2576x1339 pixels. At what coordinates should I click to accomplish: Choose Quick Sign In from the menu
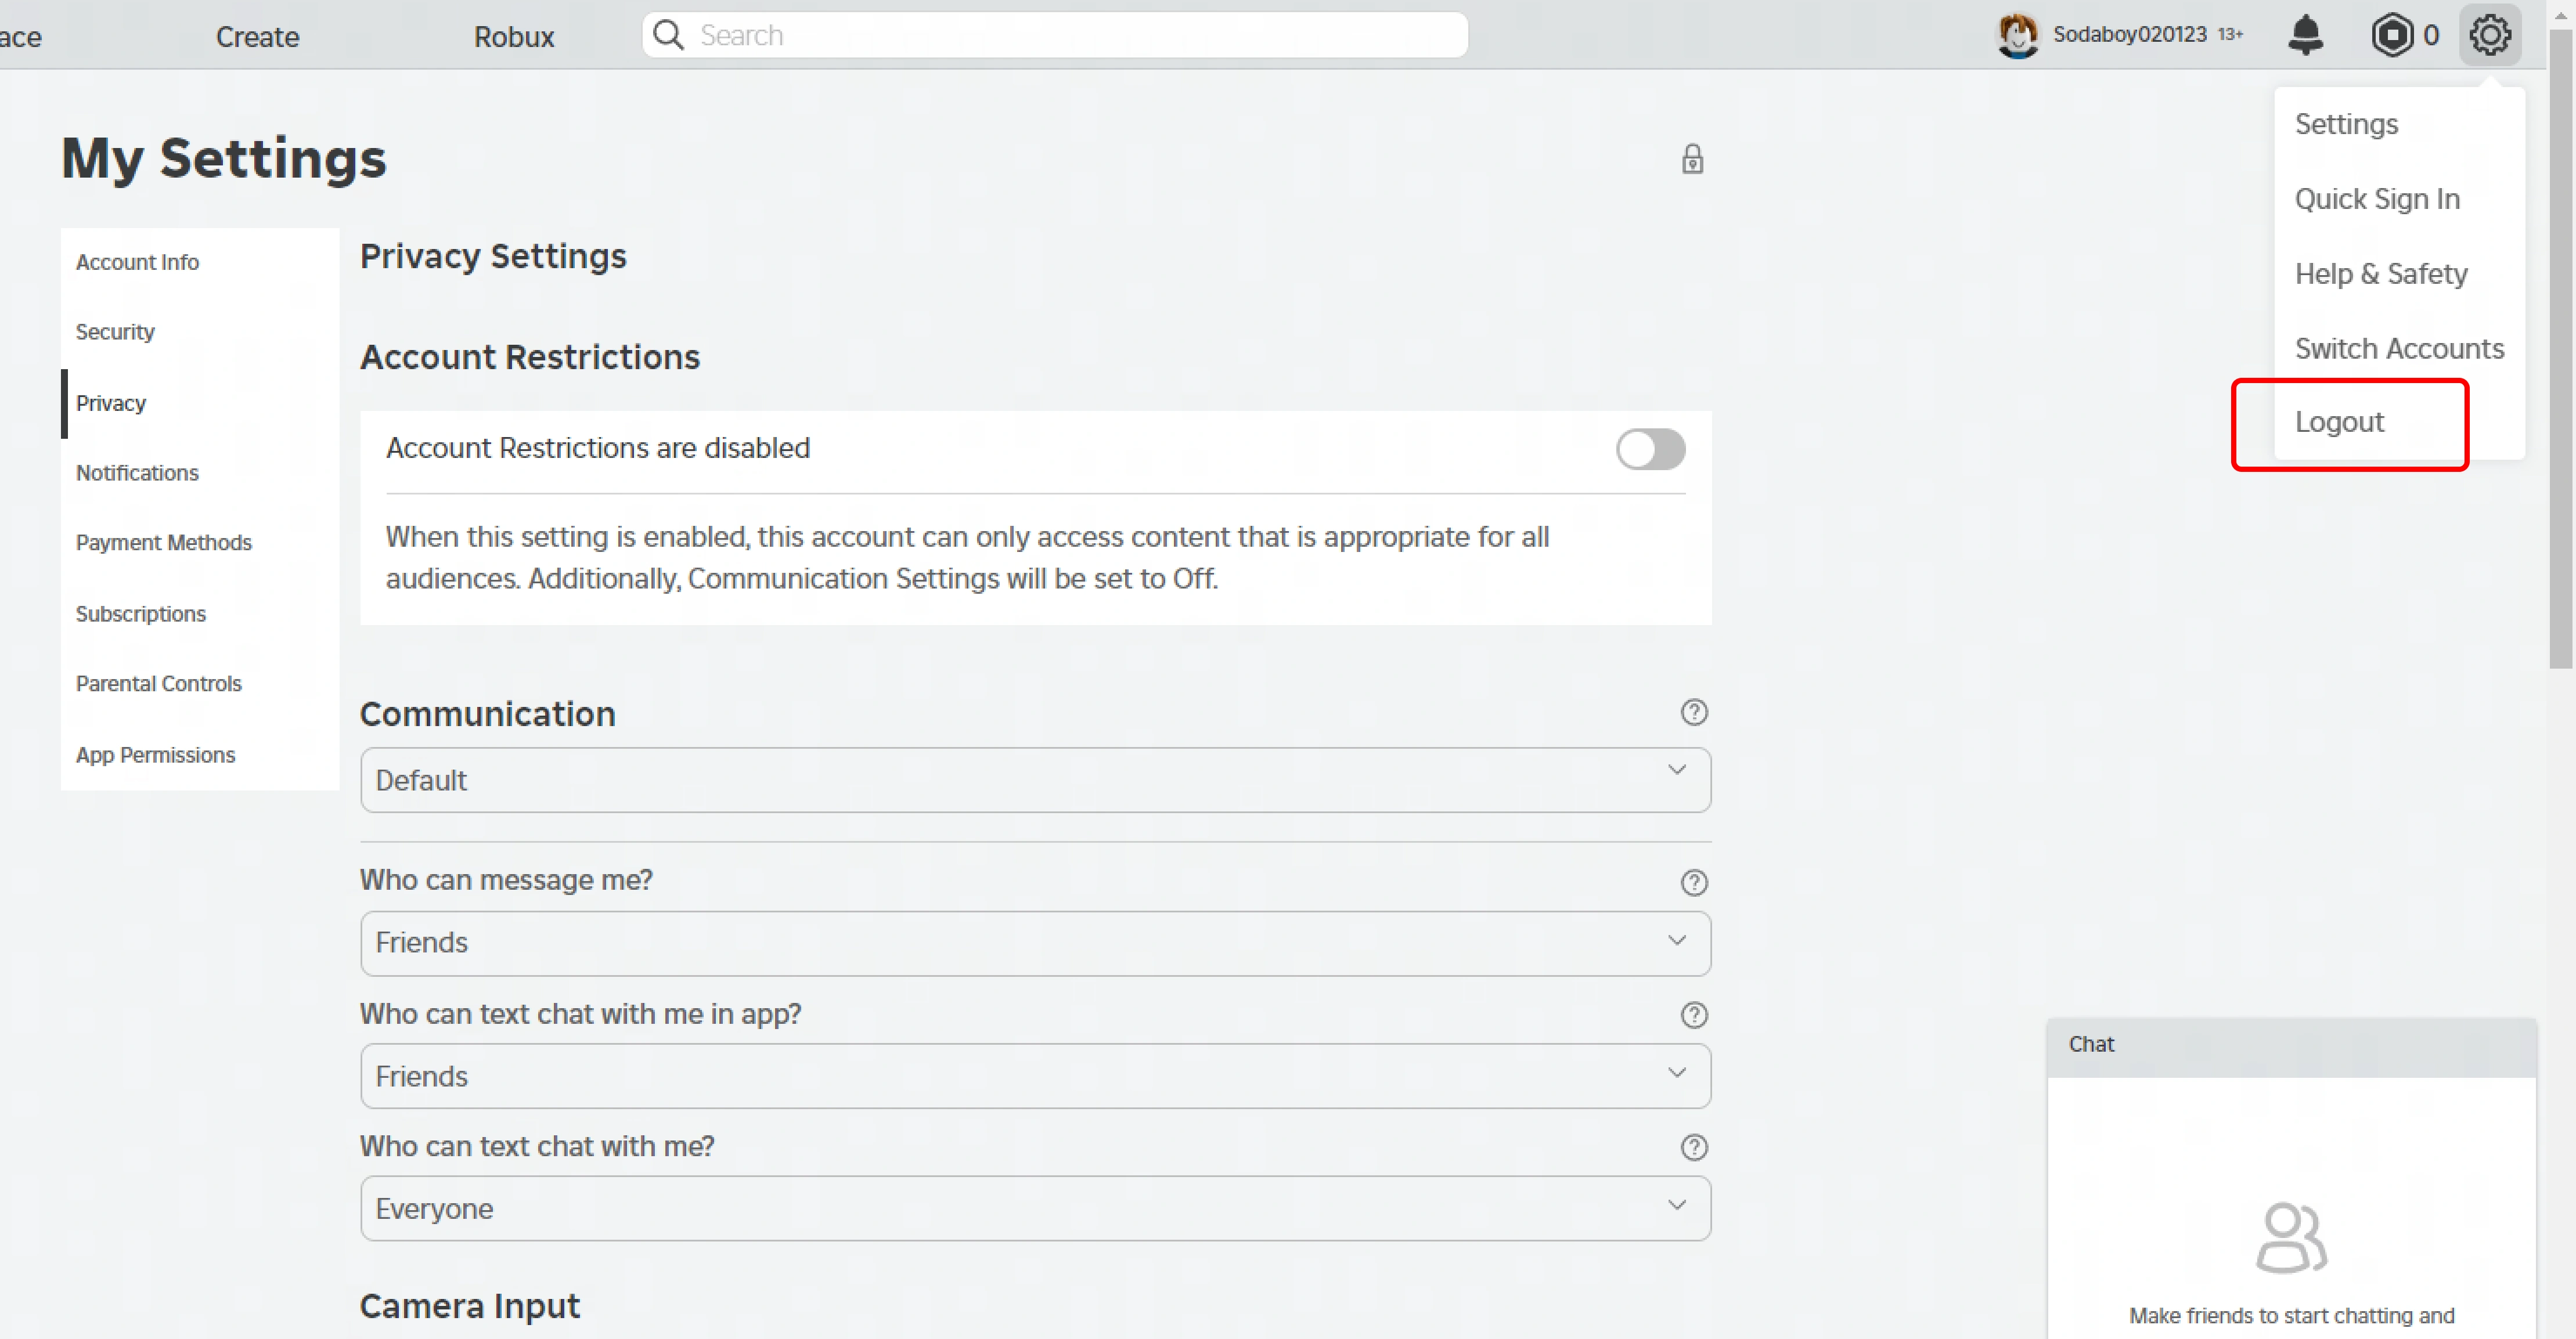coord(2377,199)
